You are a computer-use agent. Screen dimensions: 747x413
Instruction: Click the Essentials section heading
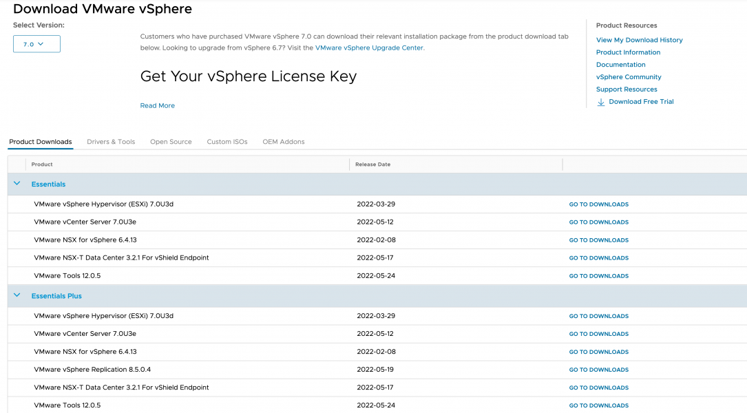pyautogui.click(x=49, y=184)
